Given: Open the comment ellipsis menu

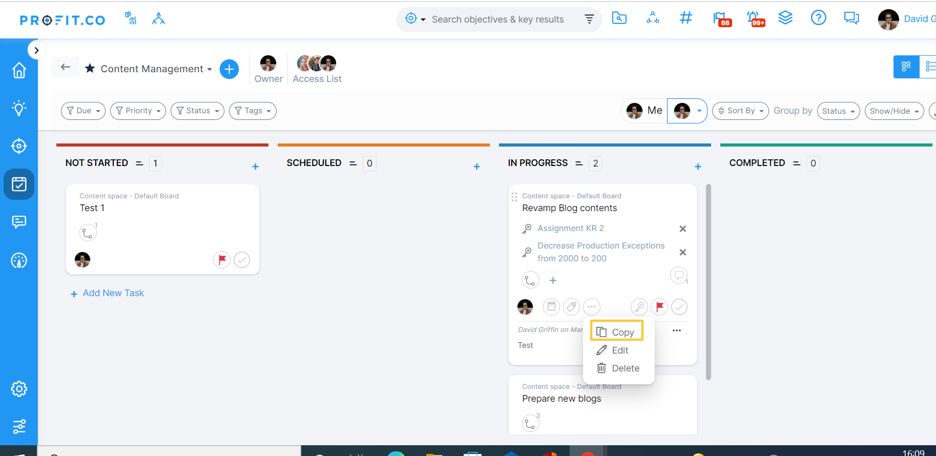Looking at the screenshot, I should pos(677,330).
